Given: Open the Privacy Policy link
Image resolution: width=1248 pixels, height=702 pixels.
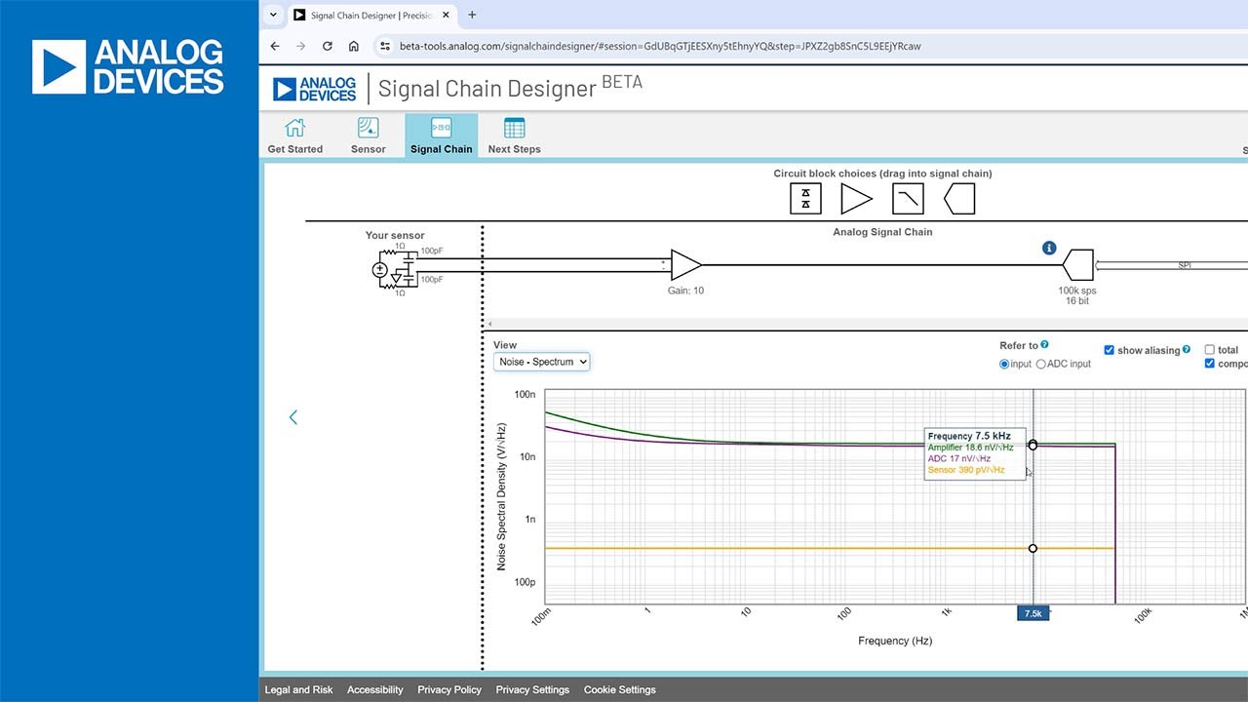Looking at the screenshot, I should click(449, 689).
